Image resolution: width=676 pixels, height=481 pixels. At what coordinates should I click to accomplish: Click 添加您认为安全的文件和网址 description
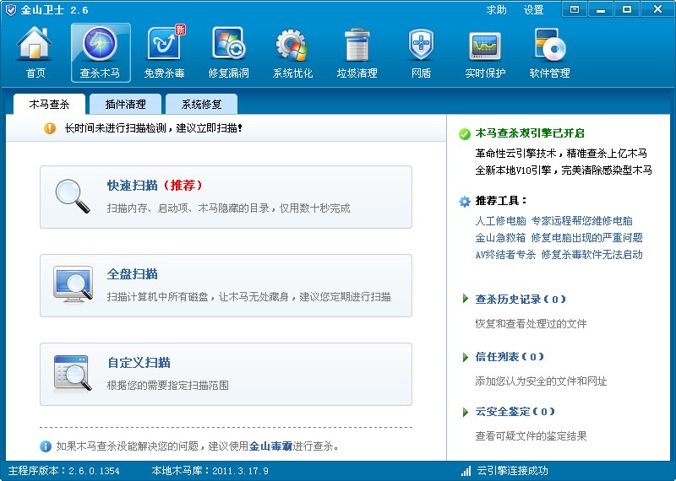point(541,381)
